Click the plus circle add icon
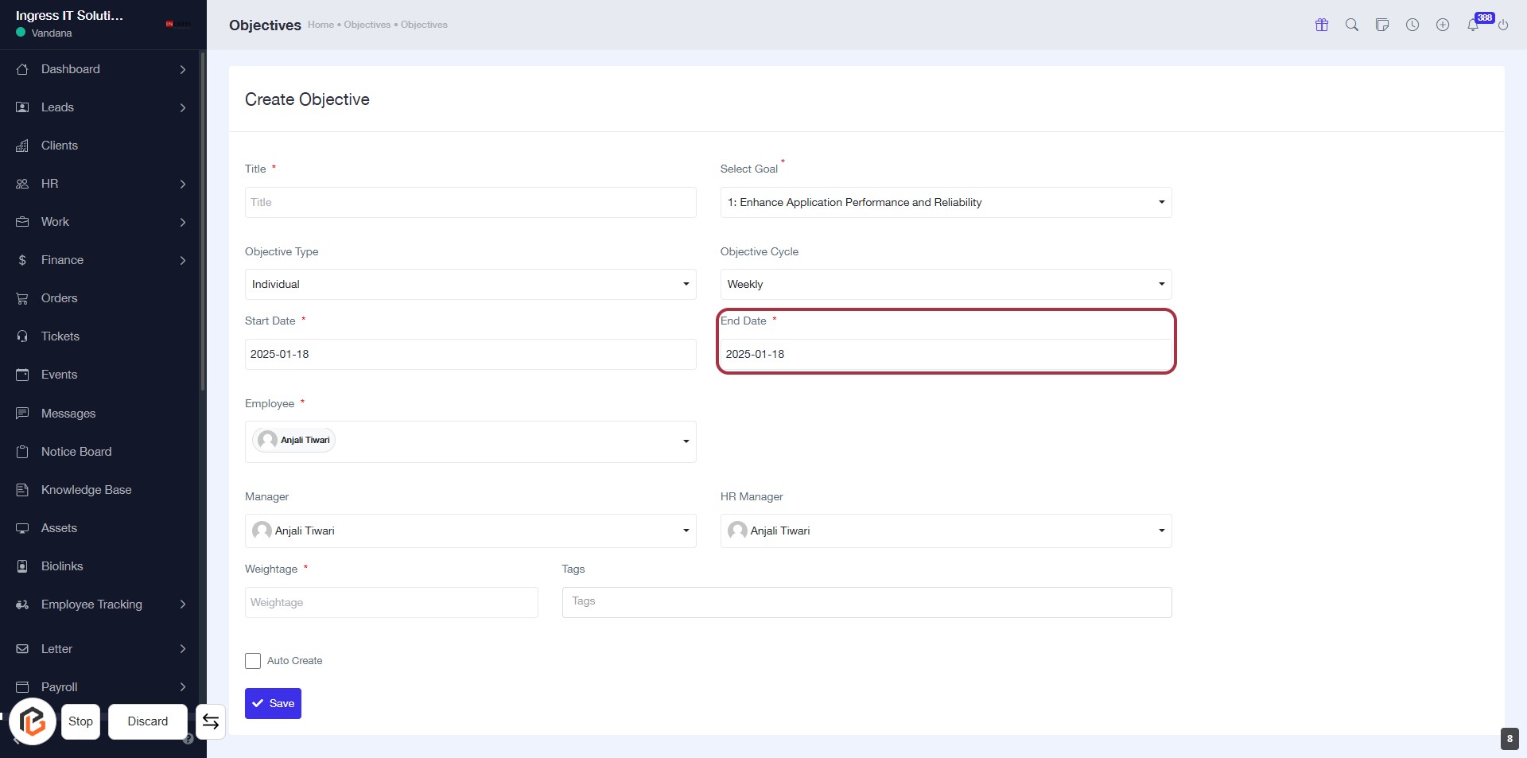 tap(1443, 25)
